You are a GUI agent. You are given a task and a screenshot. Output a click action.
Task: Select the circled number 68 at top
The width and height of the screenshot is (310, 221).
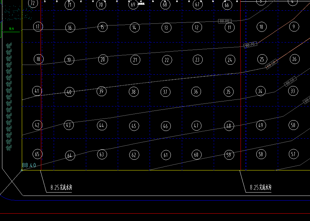pos(165,4)
